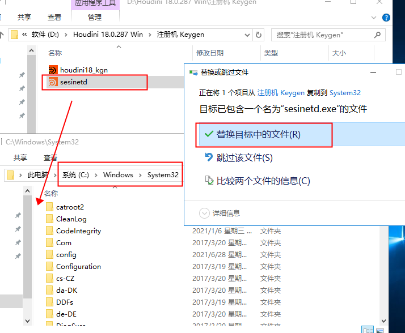Sort by 名称 column in System32 window

click(x=51, y=193)
